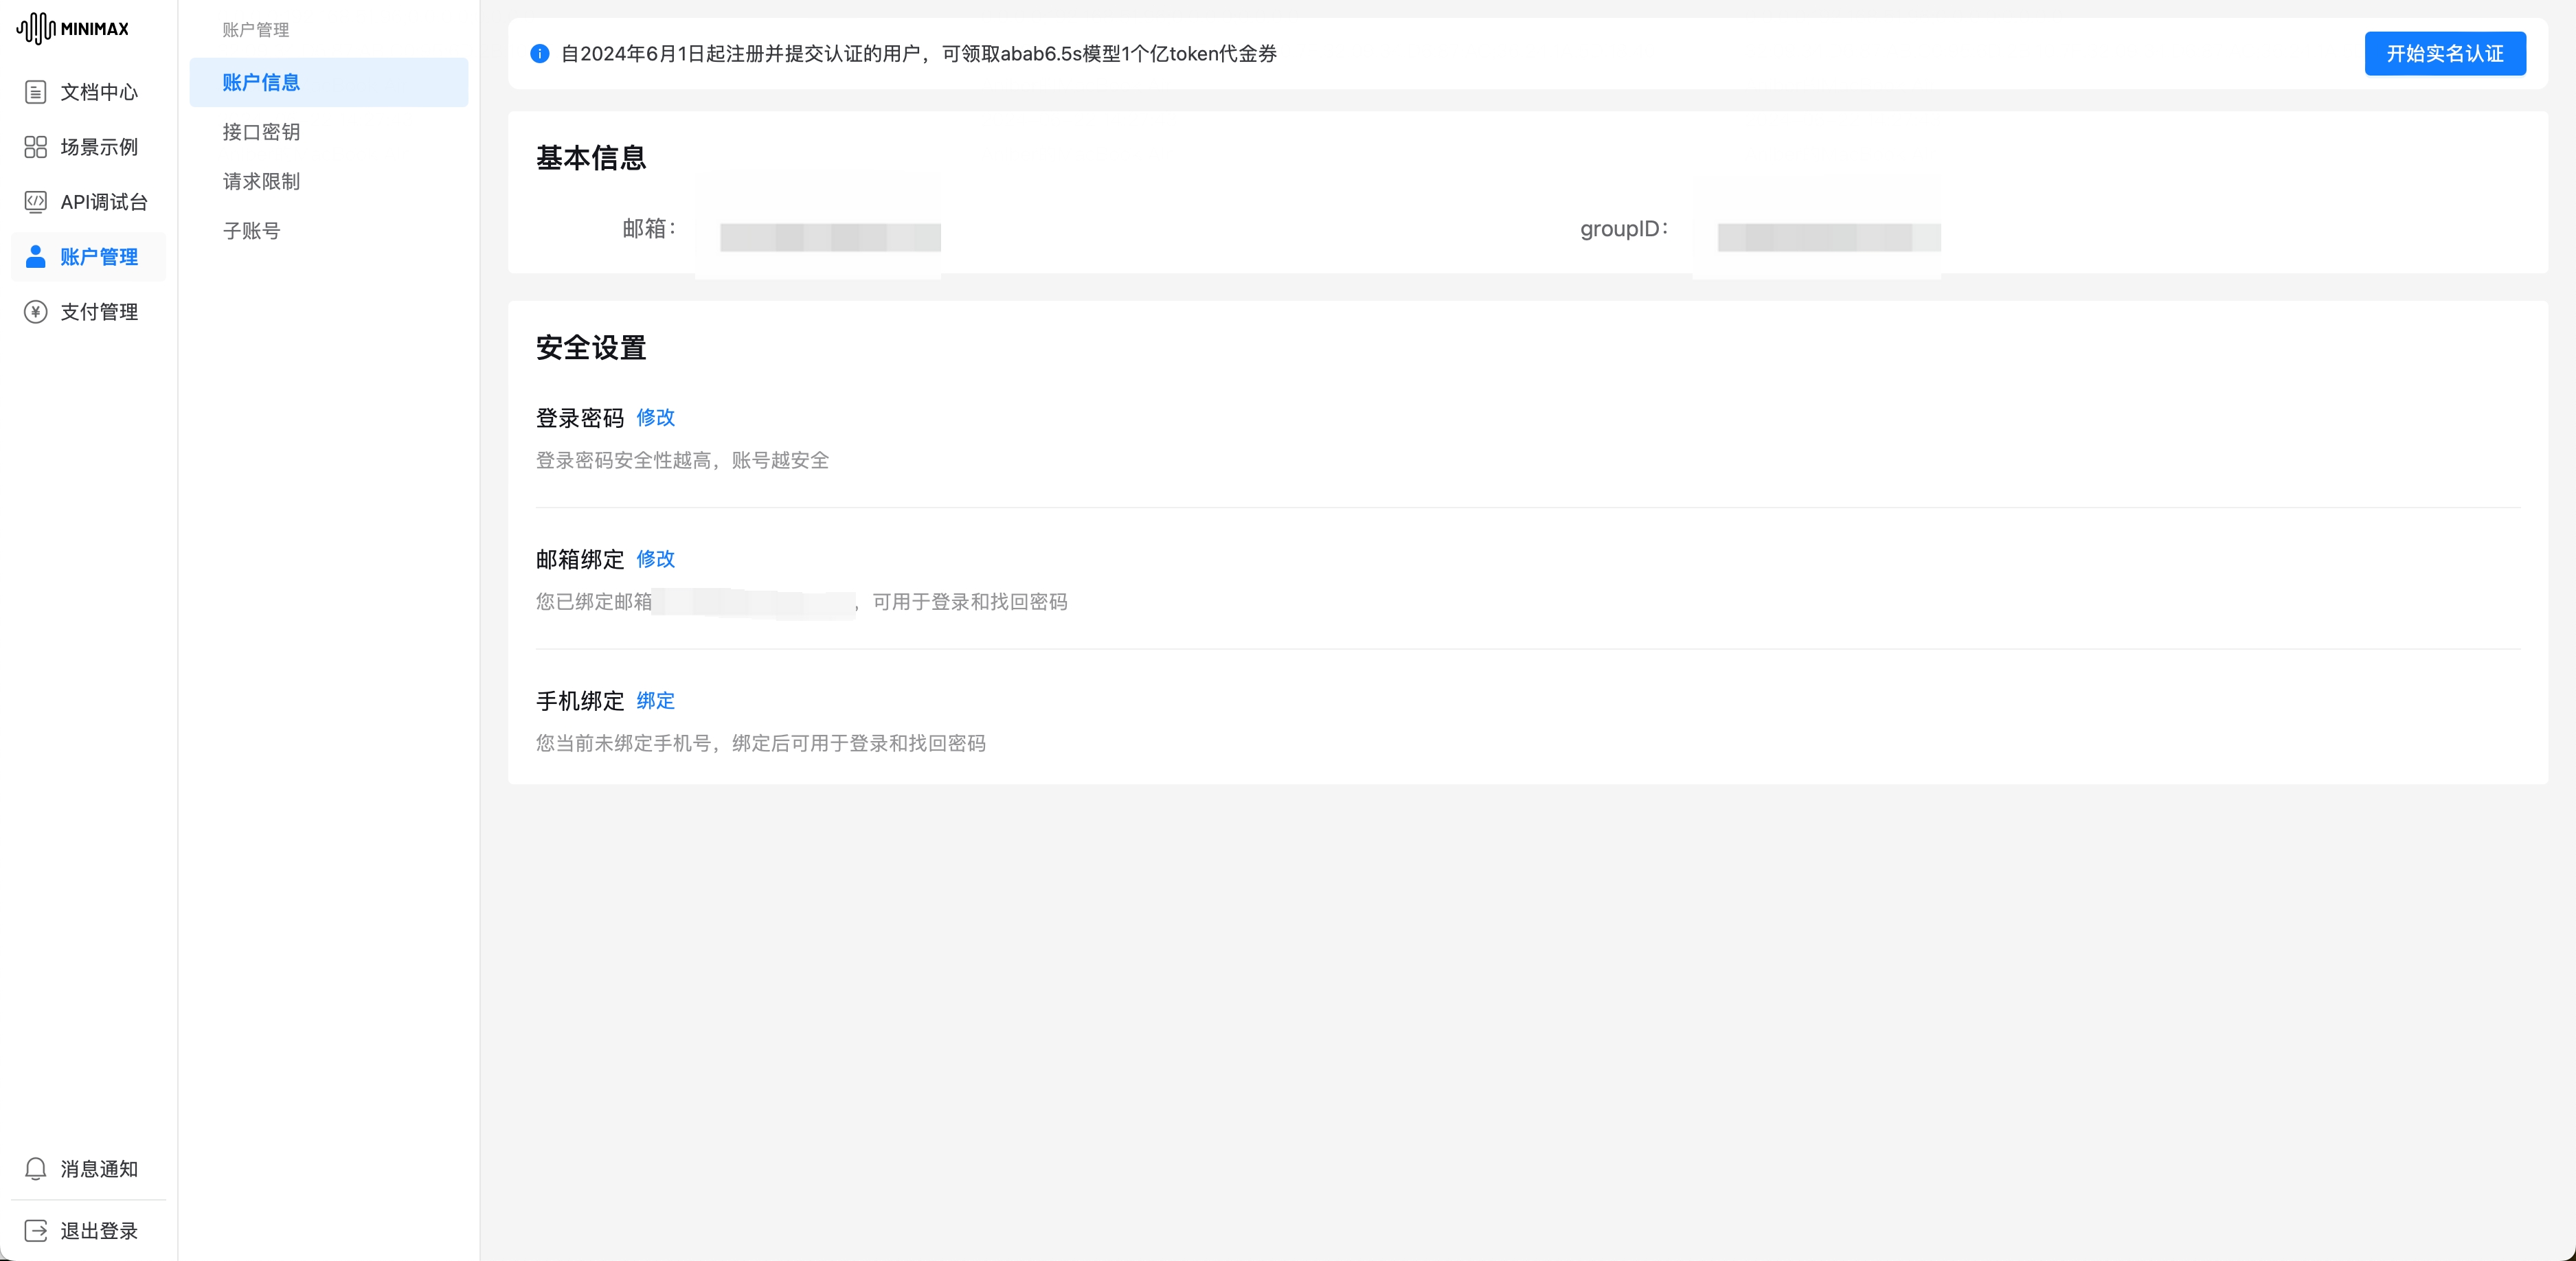Click the groupID: label
The width and height of the screenshot is (2576, 1261).
1624,229
